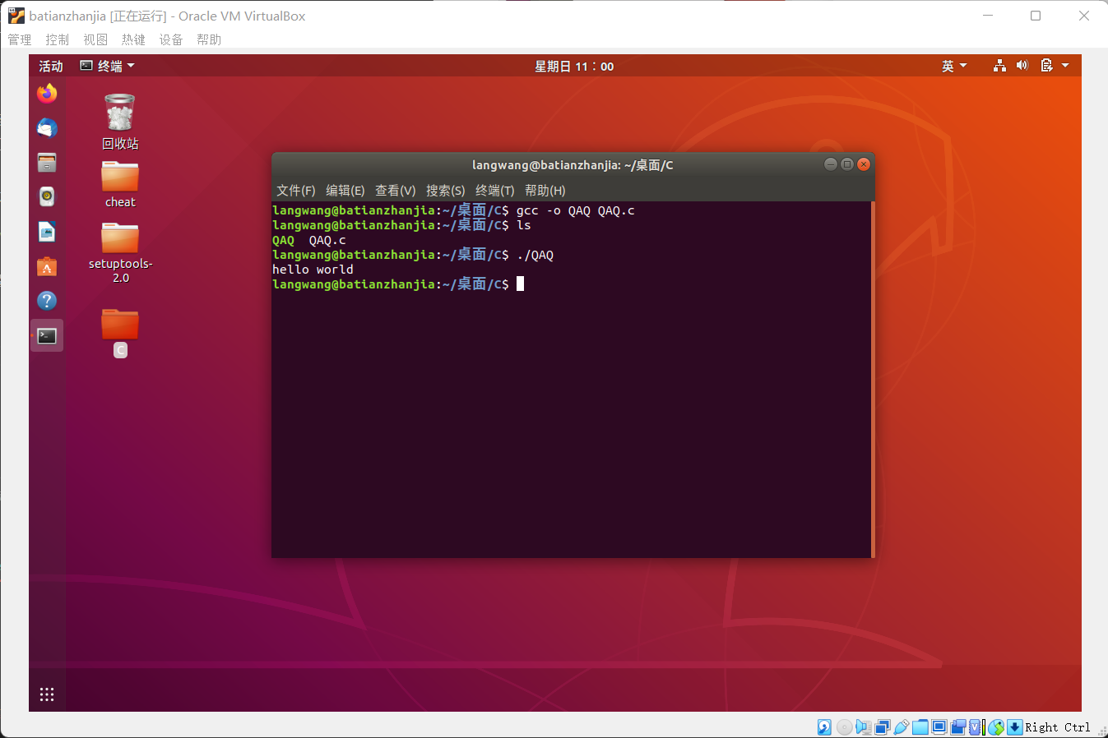Open 活动 Activities overview

pos(51,66)
